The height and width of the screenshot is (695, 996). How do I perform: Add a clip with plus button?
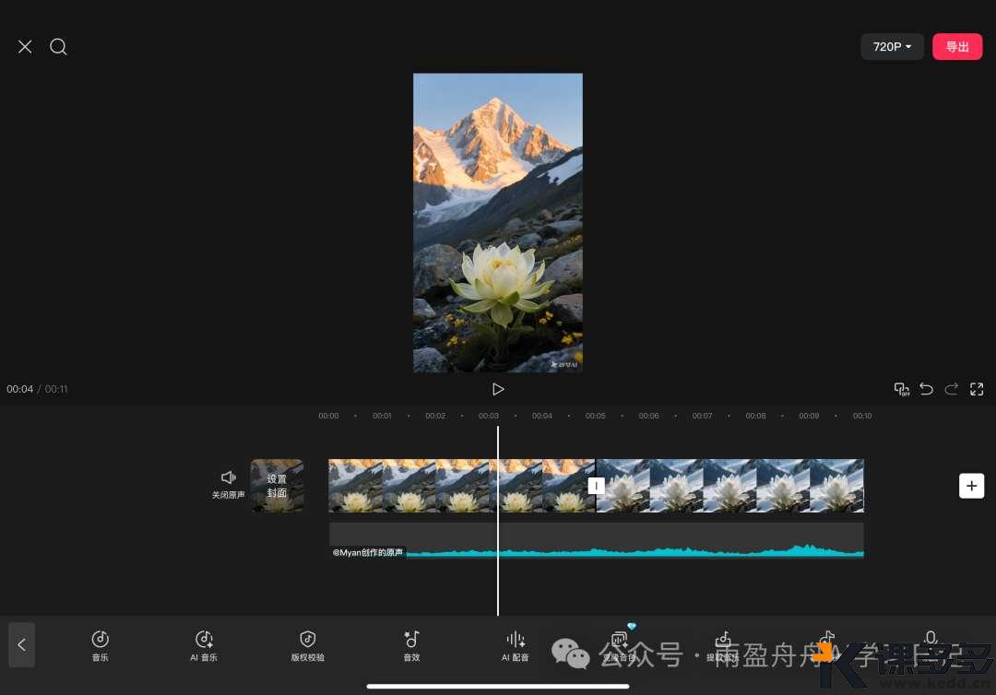click(971, 486)
